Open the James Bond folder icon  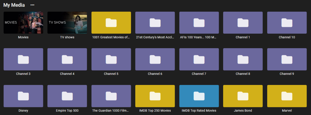tap(243, 96)
